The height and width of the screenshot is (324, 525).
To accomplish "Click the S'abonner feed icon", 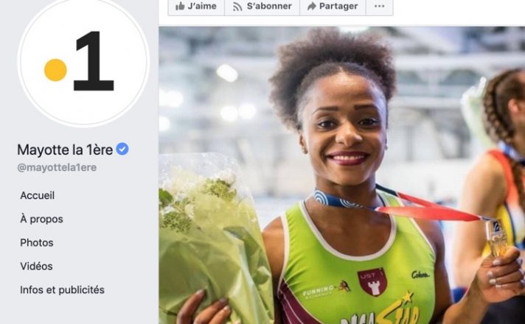I will tap(237, 7).
